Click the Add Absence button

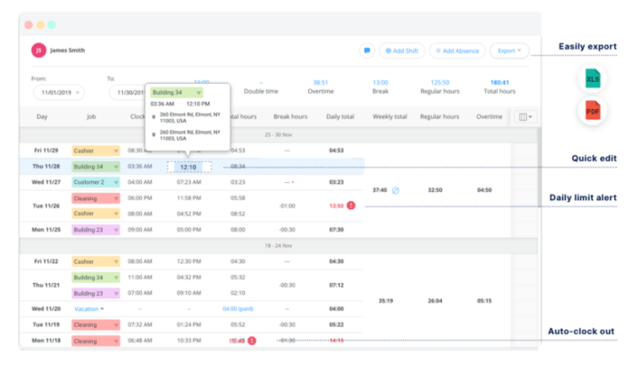457,51
